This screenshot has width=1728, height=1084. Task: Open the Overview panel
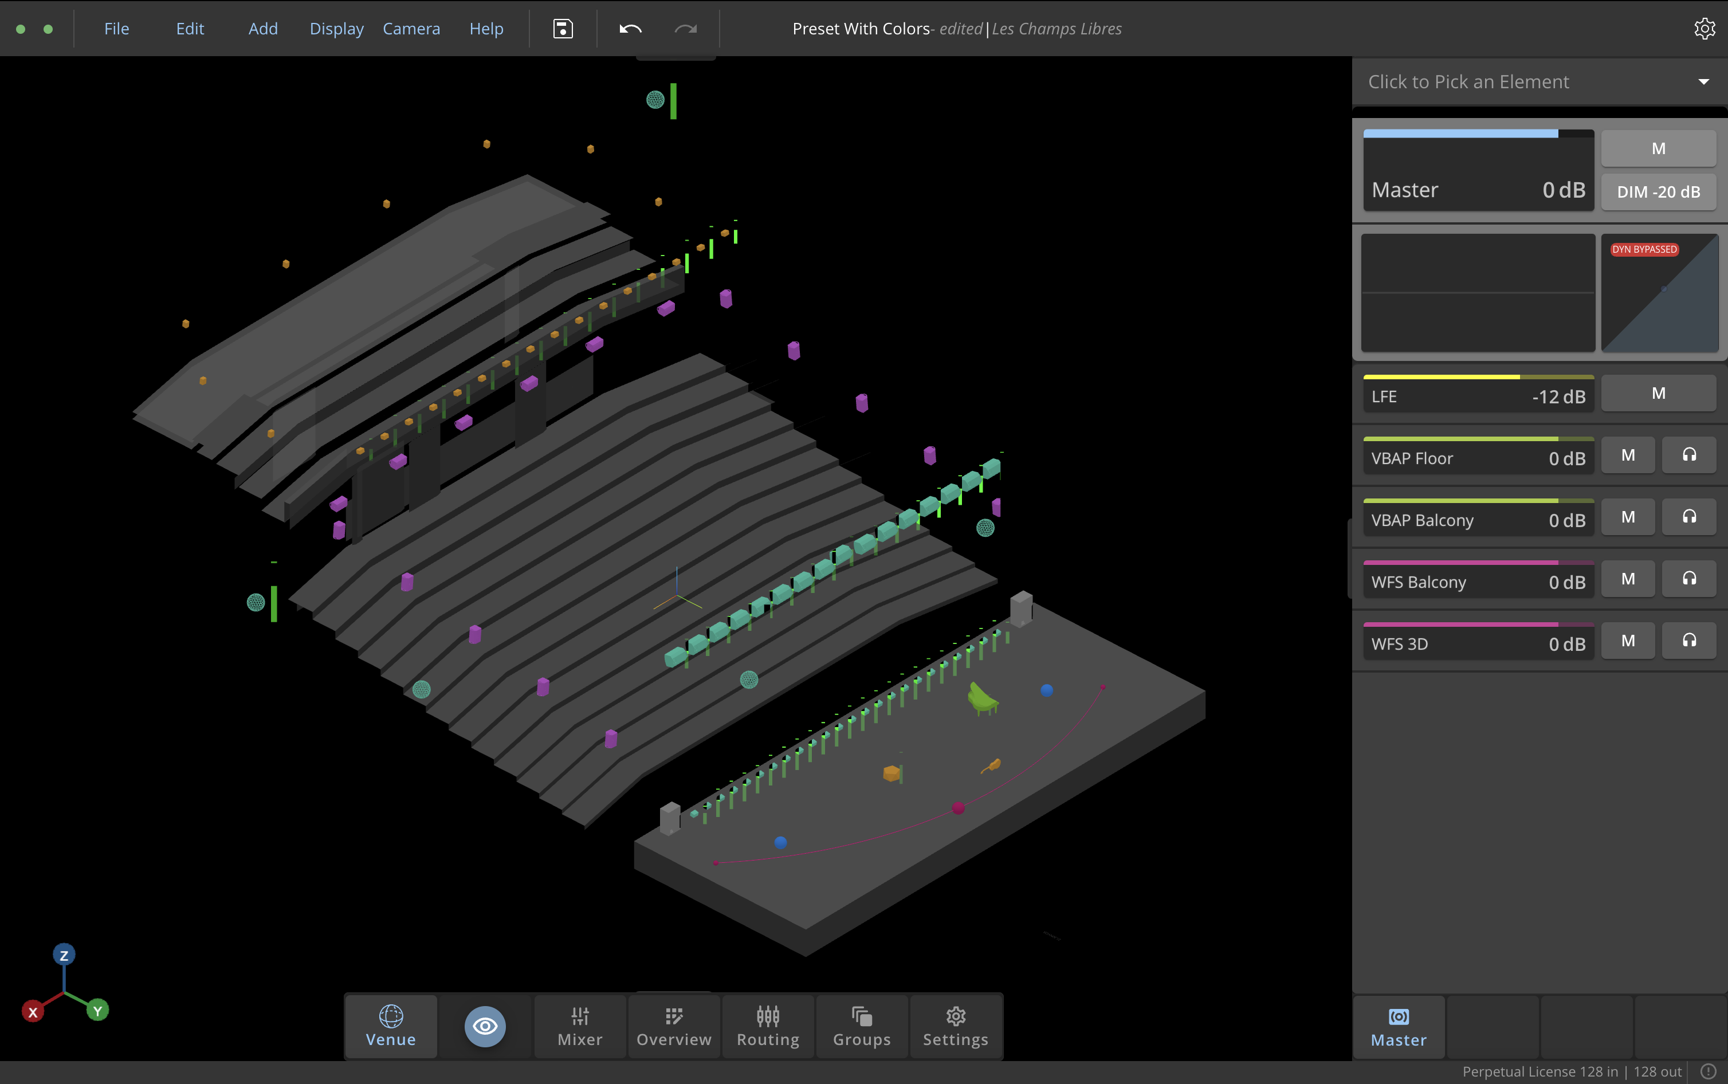pos(674,1027)
